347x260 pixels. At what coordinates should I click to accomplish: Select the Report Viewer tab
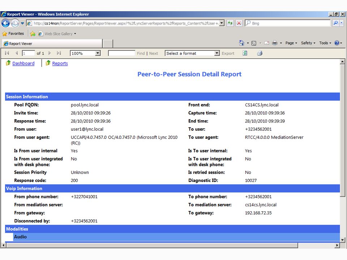pyautogui.click(x=52, y=44)
